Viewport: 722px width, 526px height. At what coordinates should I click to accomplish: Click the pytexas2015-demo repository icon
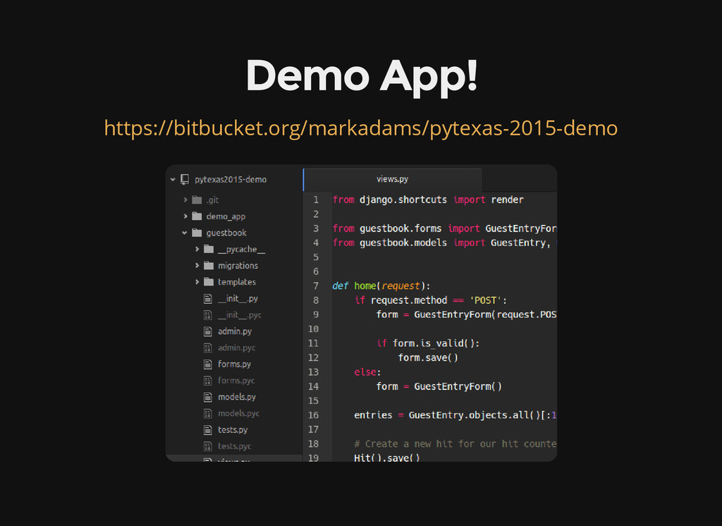coord(185,179)
